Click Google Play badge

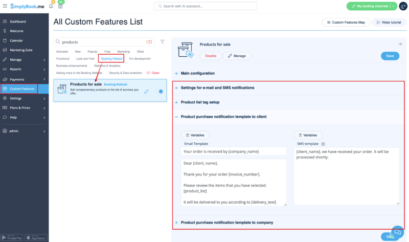[x=12, y=237]
